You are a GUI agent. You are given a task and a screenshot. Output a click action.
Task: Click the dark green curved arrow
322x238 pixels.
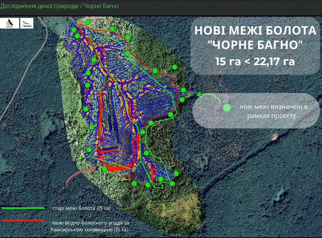click(134, 202)
